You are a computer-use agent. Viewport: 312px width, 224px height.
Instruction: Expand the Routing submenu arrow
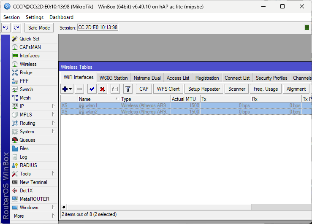pos(53,123)
